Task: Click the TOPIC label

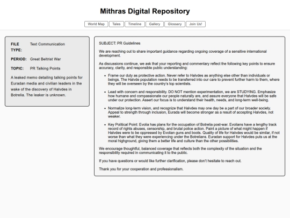Action: (17, 68)
